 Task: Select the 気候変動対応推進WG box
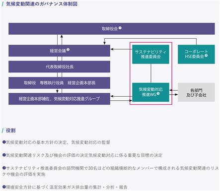(x=150, y=92)
